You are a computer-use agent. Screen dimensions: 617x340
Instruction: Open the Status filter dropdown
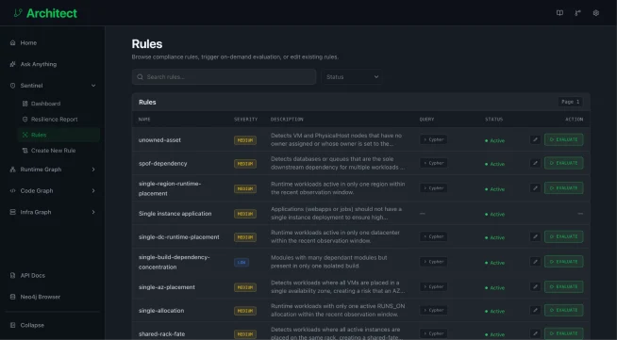coord(352,77)
